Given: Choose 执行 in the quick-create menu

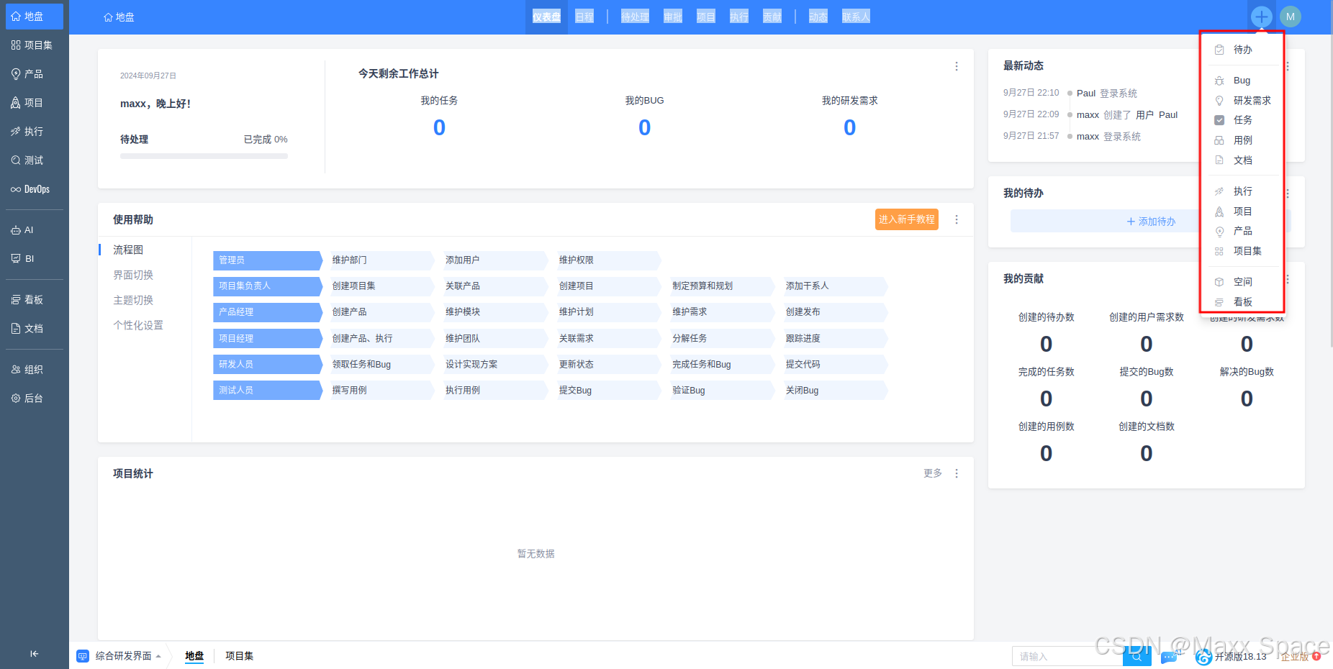Looking at the screenshot, I should click(x=1242, y=191).
